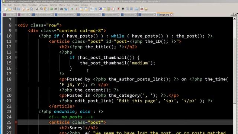The width and height of the screenshot is (238, 134).
Task: Click Synchronize Vertical Scrolling icon
Action: point(82,9)
